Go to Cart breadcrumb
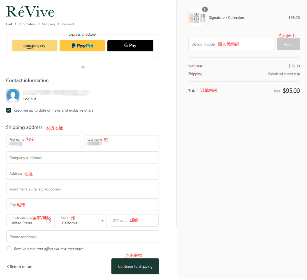The image size is (307, 280). point(9,24)
